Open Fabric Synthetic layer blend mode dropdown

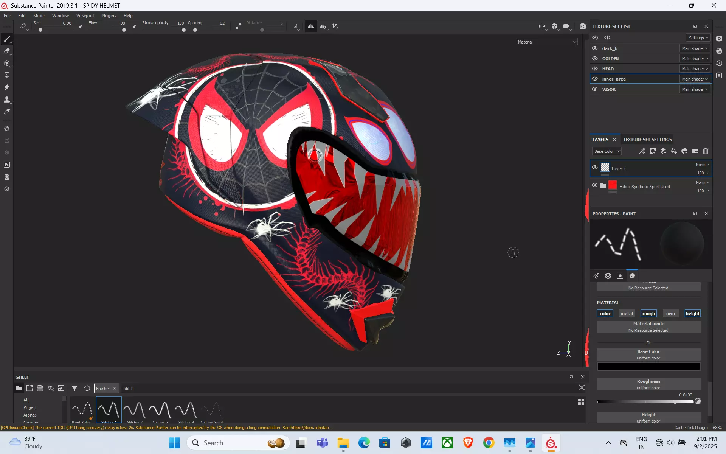702,182
